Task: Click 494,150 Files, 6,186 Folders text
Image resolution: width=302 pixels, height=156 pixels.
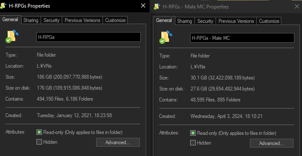Action: [x=65, y=99]
